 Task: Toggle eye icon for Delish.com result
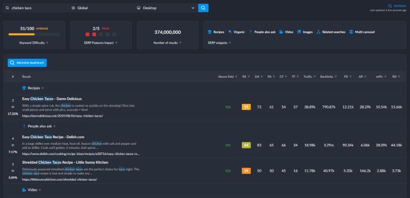[x=13, y=145]
